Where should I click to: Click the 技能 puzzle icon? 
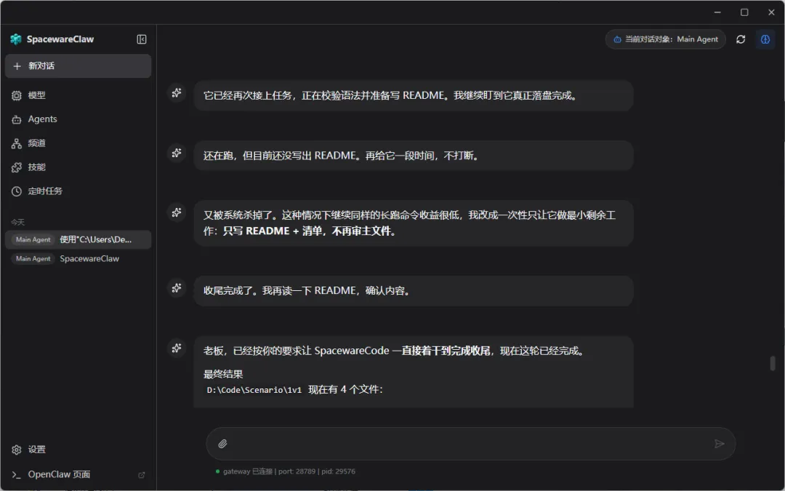[17, 167]
